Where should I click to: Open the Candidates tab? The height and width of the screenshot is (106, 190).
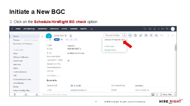pos(42,29)
